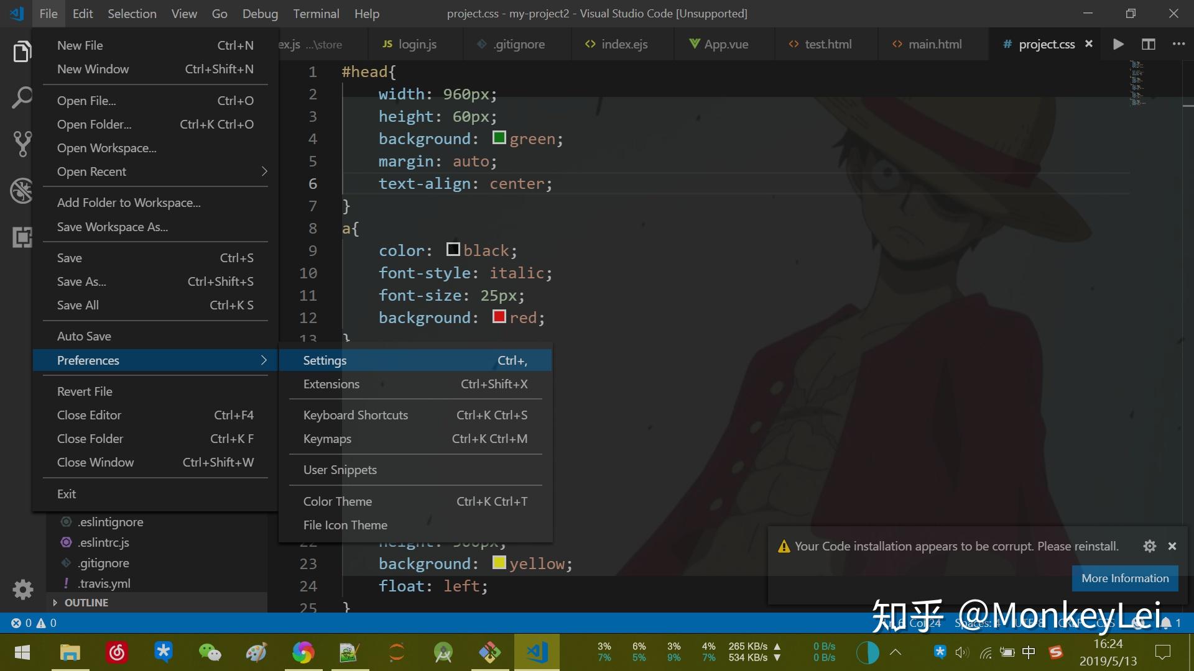Open the Extensions view in the activity bar
1194x671 pixels.
tap(22, 237)
